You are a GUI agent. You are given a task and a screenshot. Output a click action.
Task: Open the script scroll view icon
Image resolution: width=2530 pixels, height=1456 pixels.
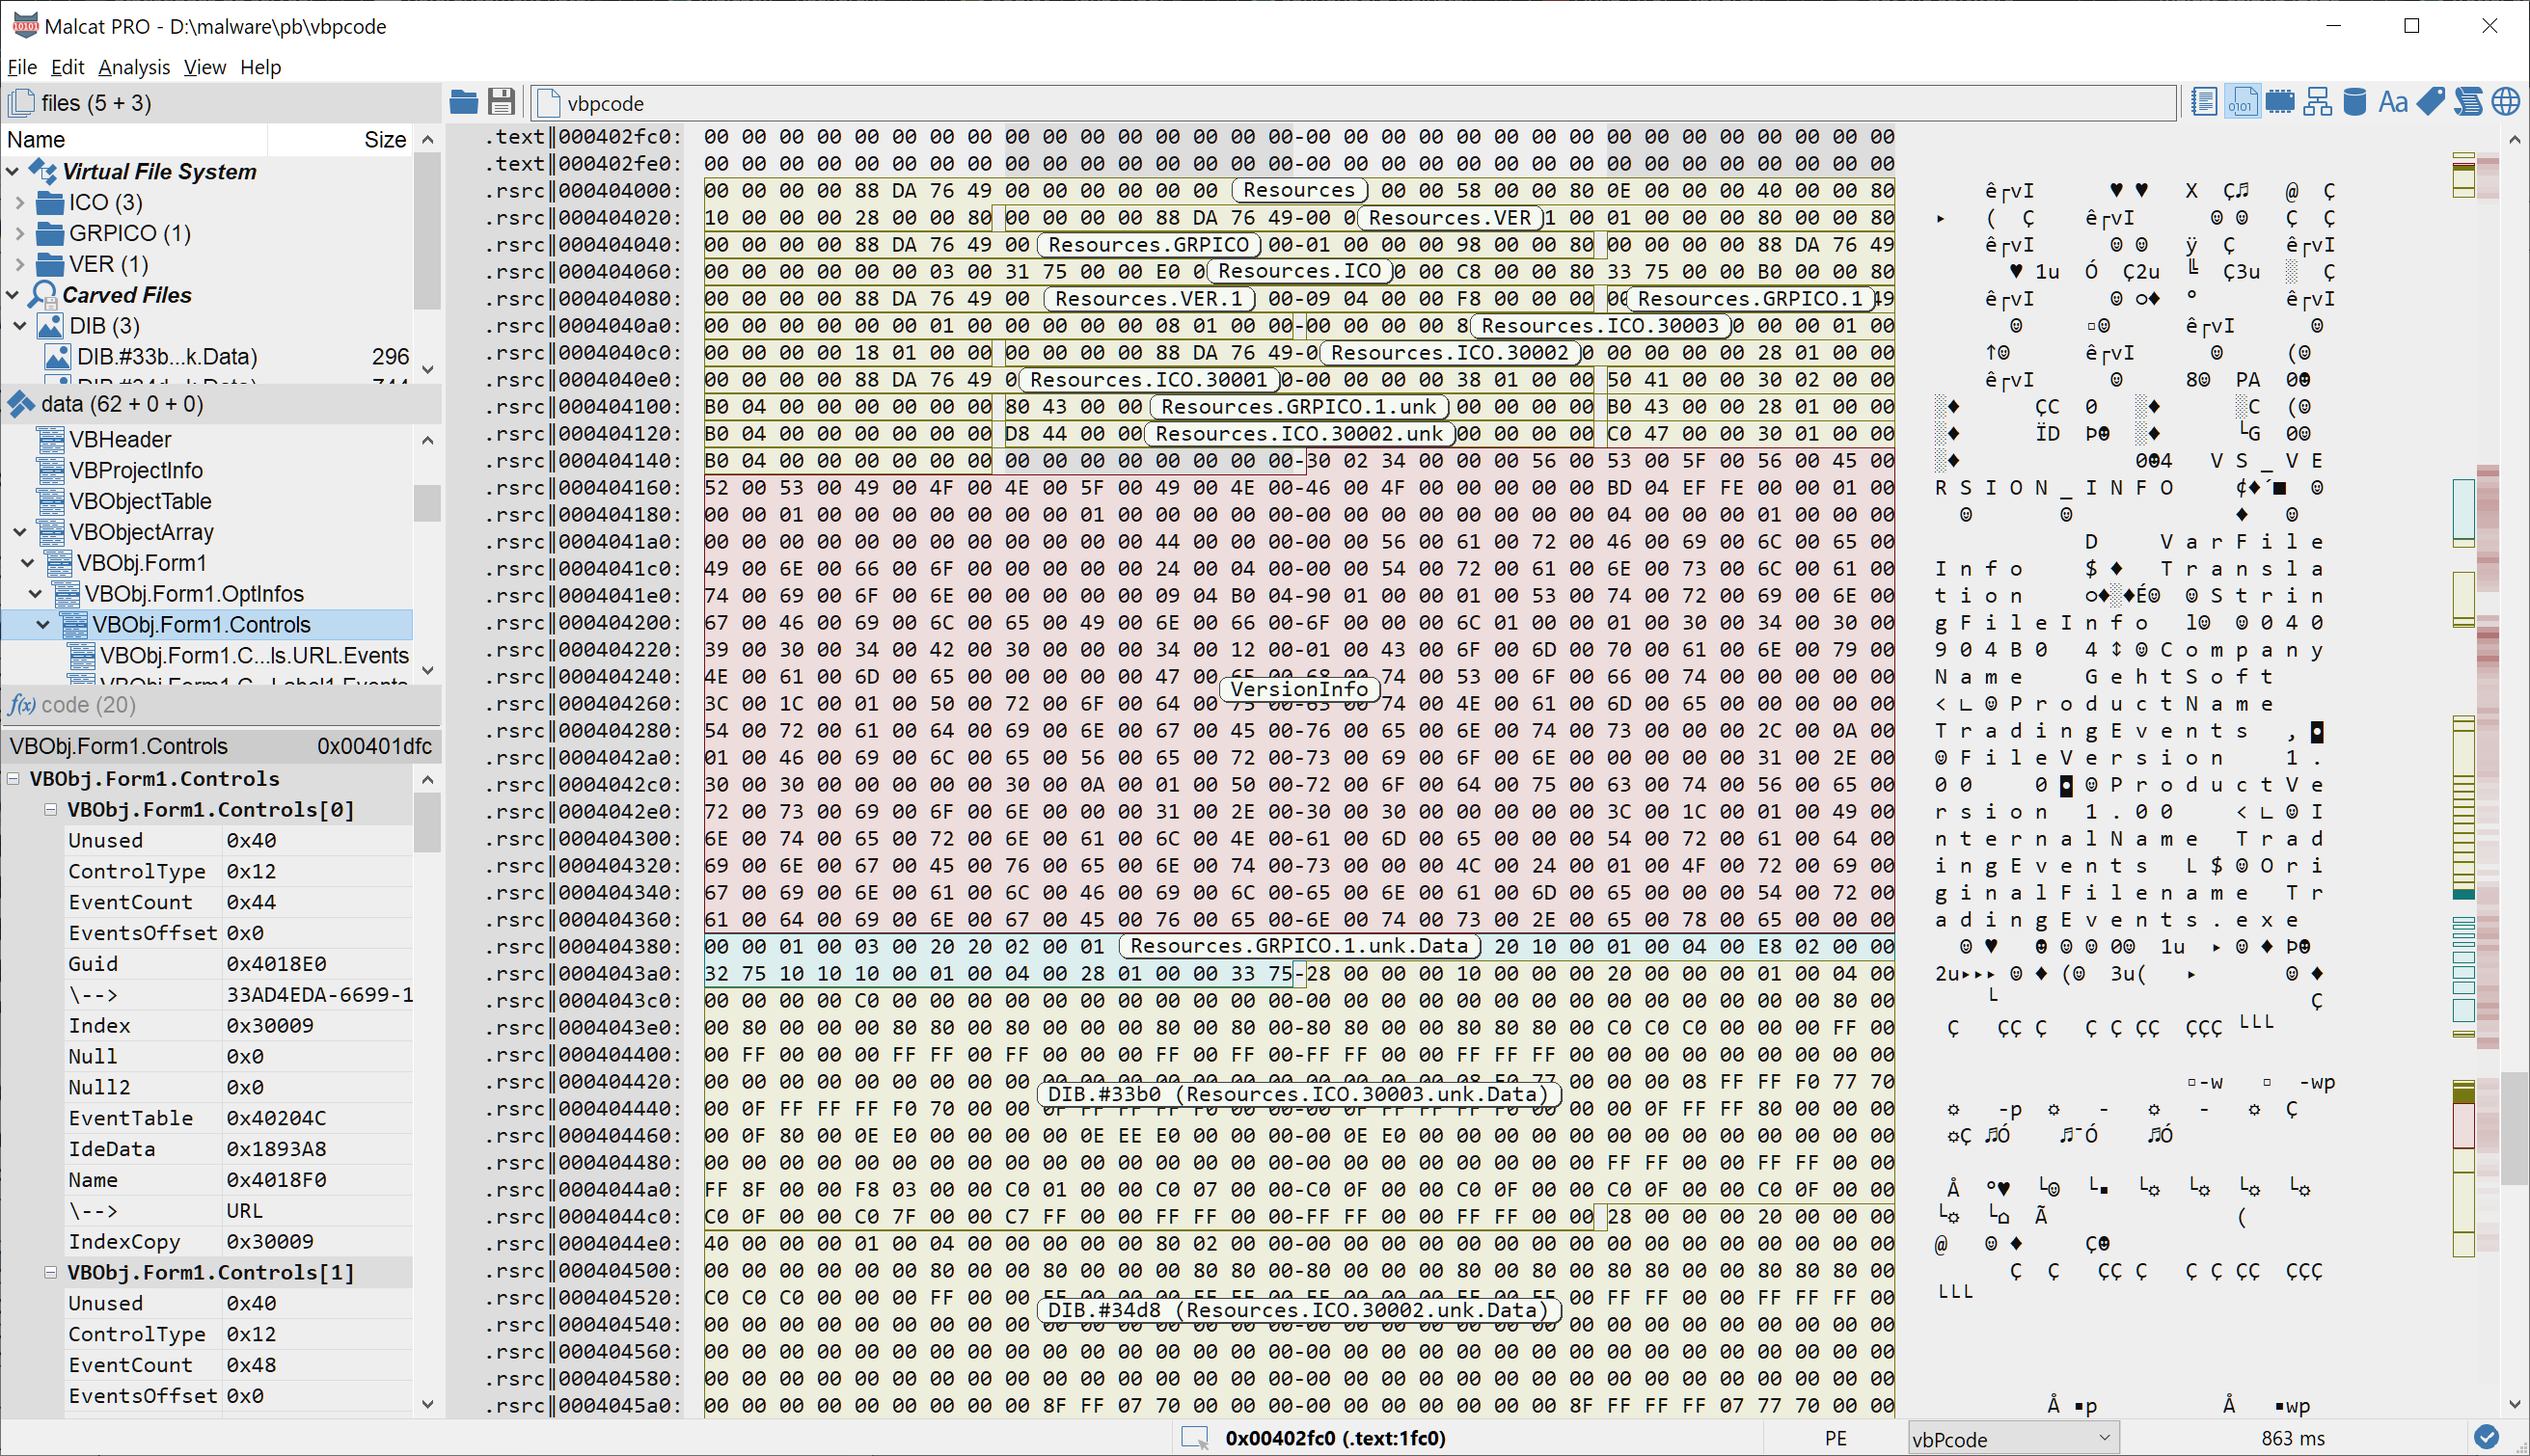click(x=2468, y=102)
